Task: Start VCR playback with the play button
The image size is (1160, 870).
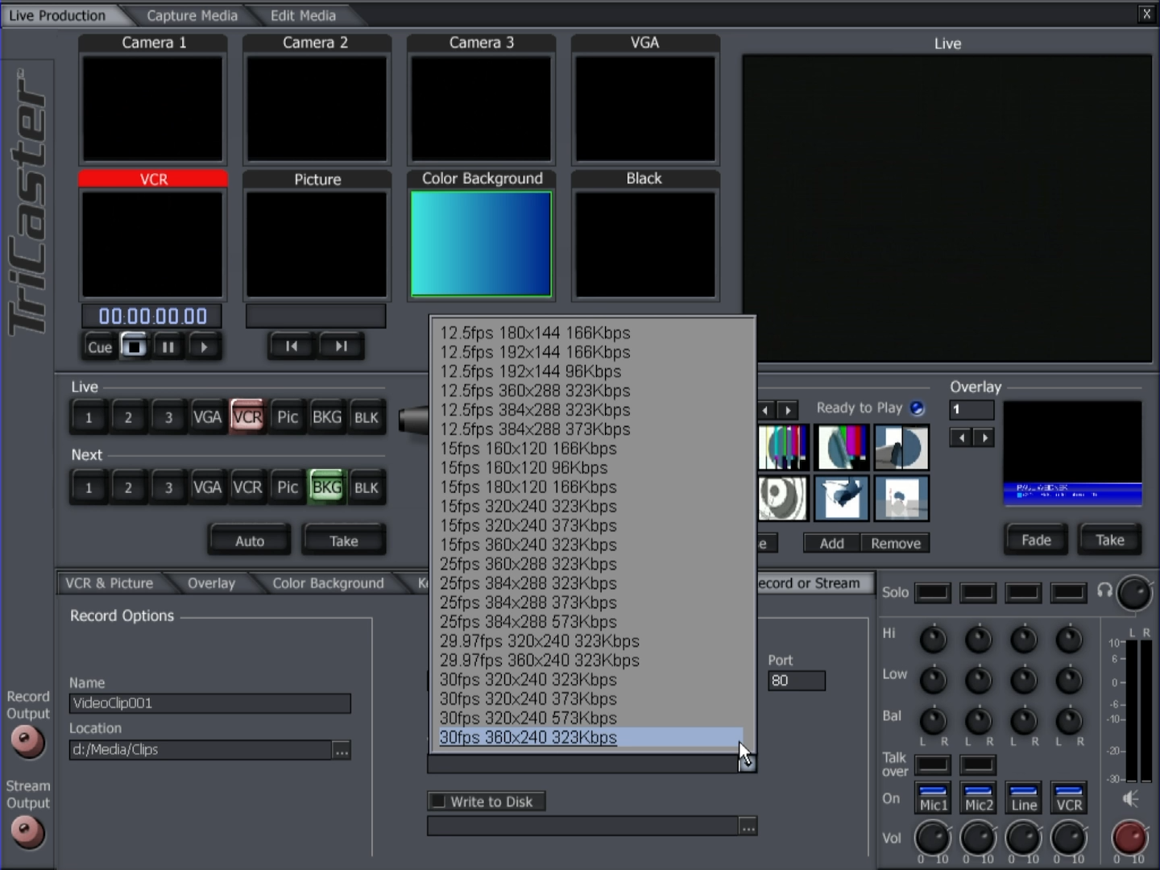Action: [204, 347]
